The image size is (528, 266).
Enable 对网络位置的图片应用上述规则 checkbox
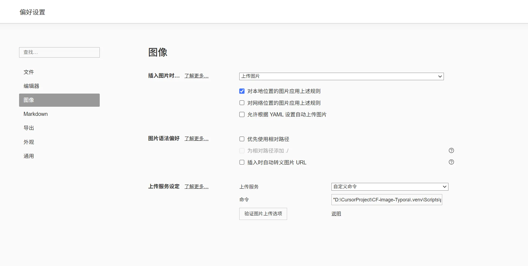click(242, 103)
